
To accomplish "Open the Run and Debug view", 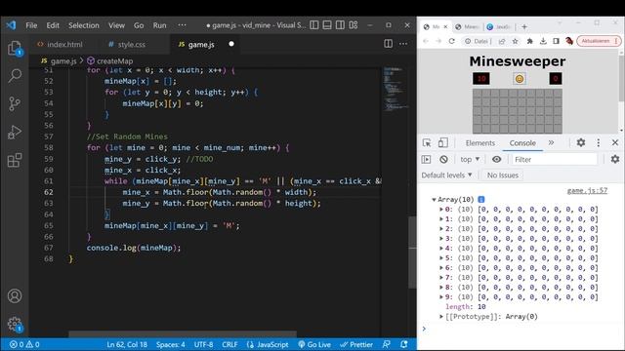I will click(15, 133).
